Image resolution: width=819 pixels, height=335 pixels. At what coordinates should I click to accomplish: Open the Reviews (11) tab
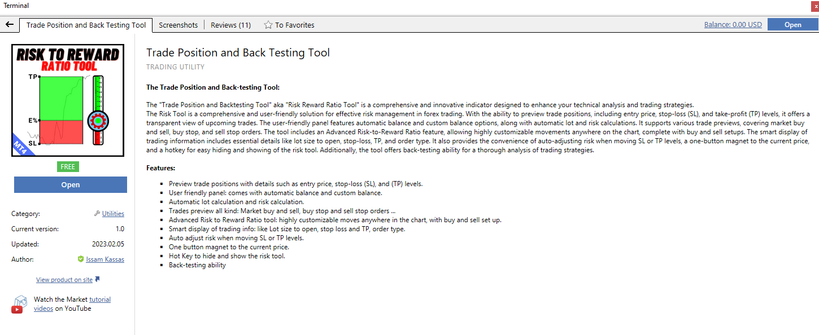230,25
